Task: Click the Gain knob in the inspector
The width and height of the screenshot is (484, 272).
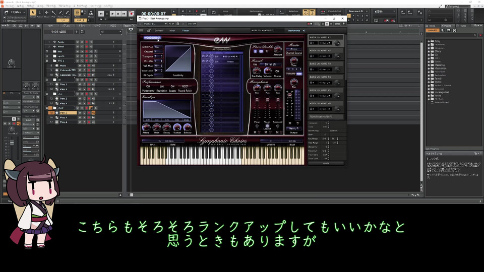Action: pos(11,62)
